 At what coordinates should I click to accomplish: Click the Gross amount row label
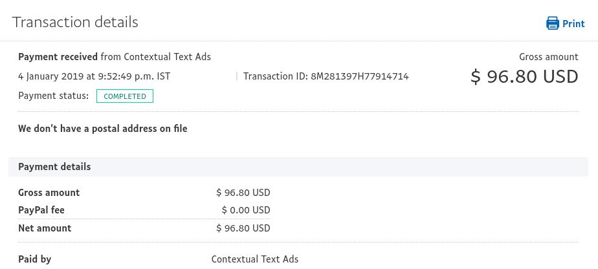(x=49, y=193)
